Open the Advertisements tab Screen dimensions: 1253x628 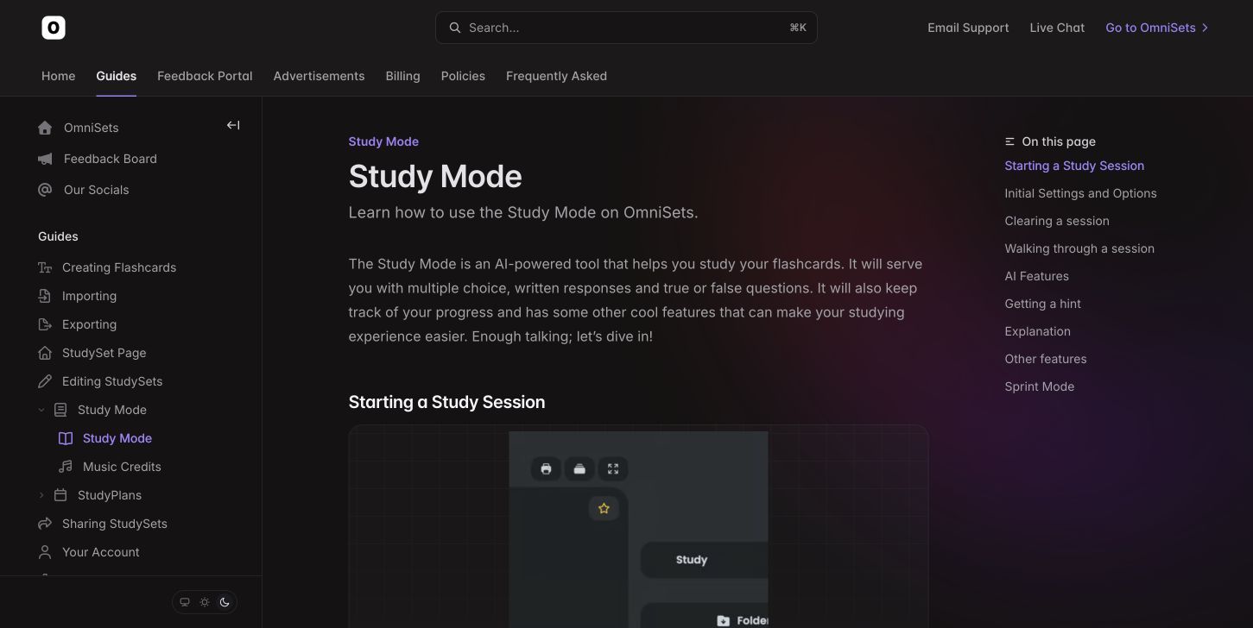[319, 76]
